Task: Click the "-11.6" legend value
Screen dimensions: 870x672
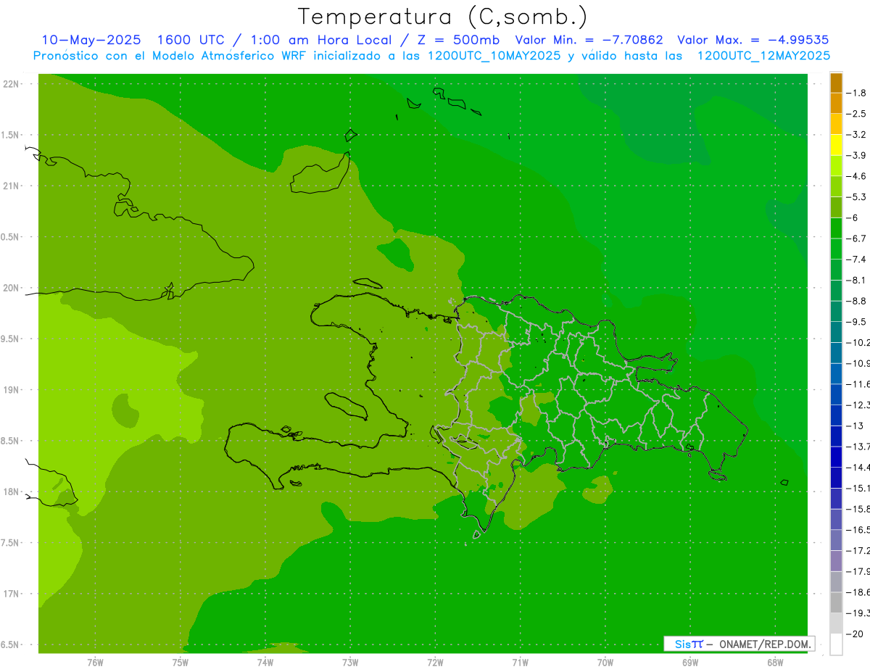Action: click(858, 384)
